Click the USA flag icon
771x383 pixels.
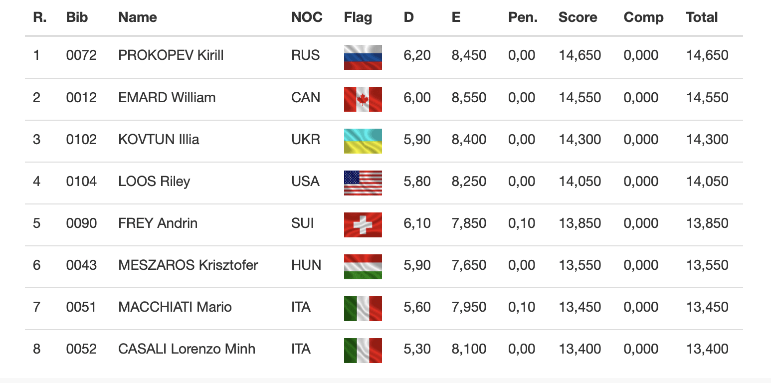tap(363, 183)
